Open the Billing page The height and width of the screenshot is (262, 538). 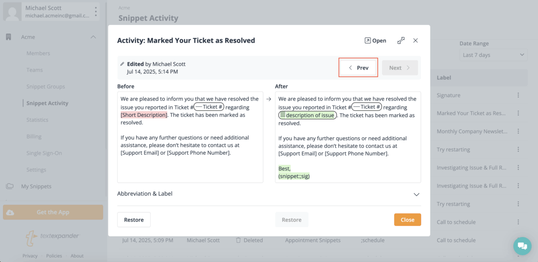click(34, 136)
